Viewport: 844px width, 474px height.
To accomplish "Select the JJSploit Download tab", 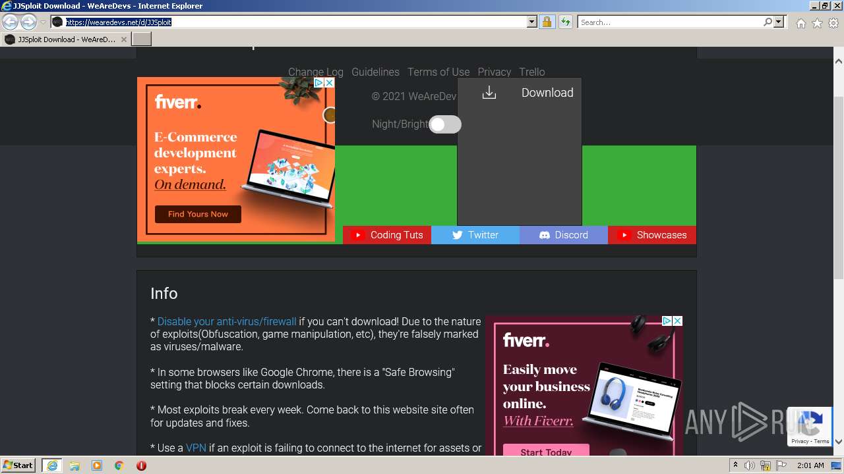I will click(x=66, y=39).
